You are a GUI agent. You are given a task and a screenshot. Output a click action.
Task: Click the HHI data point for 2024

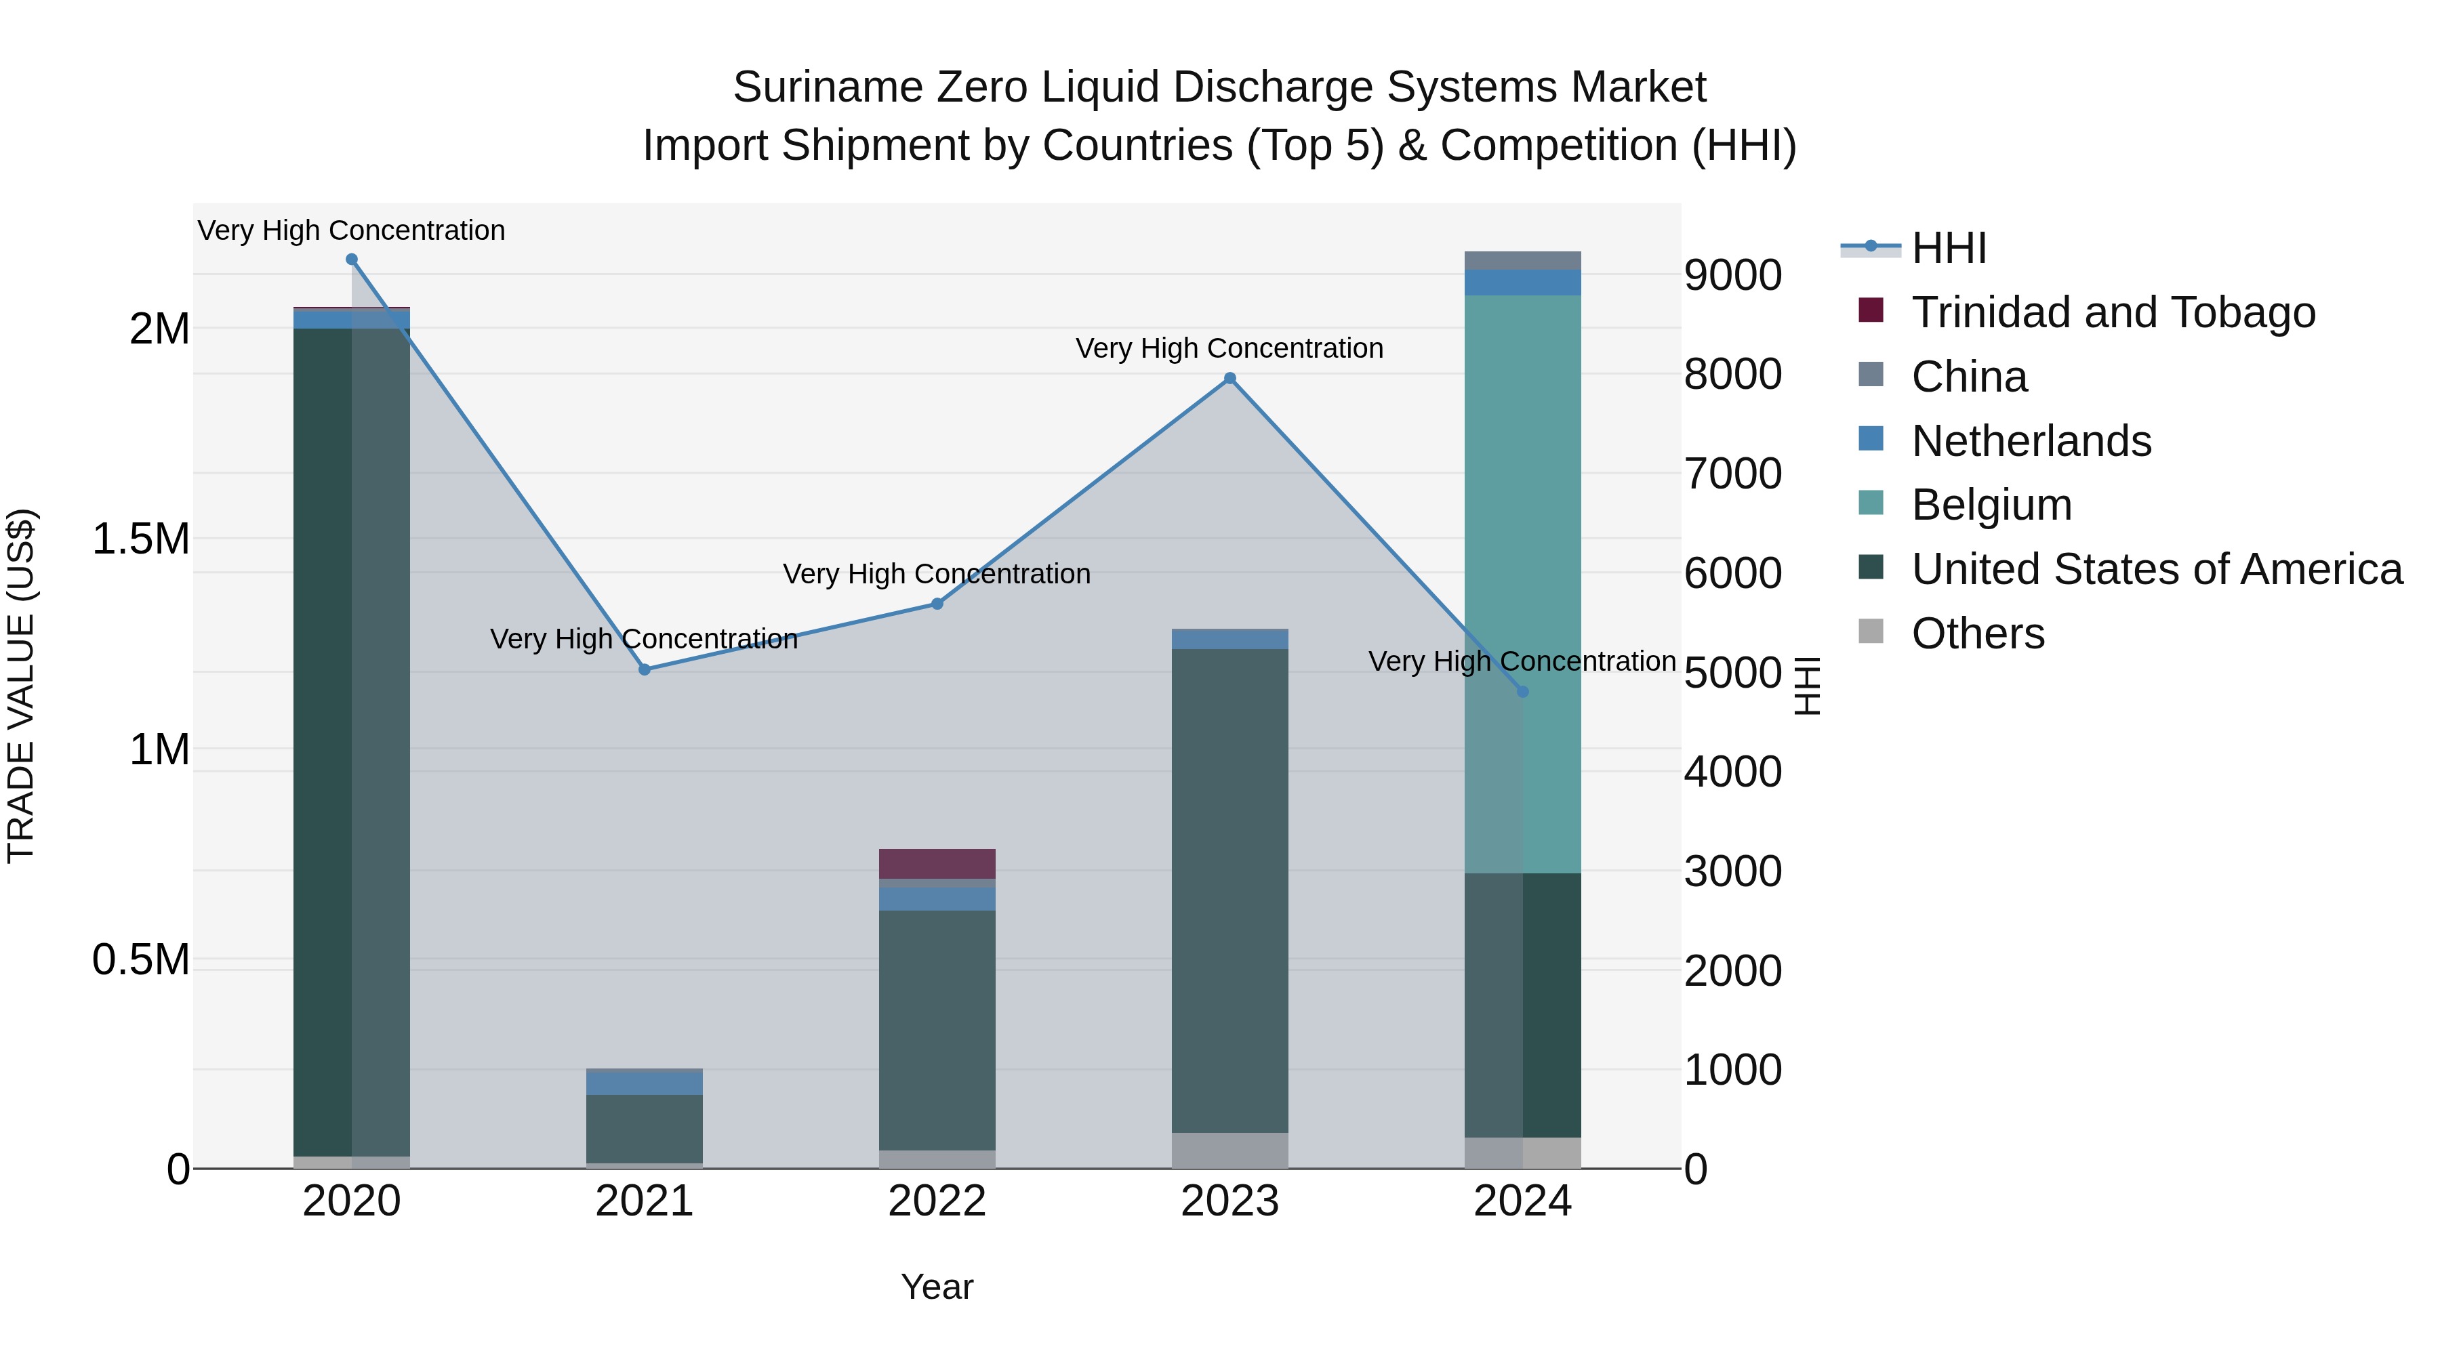(1522, 692)
